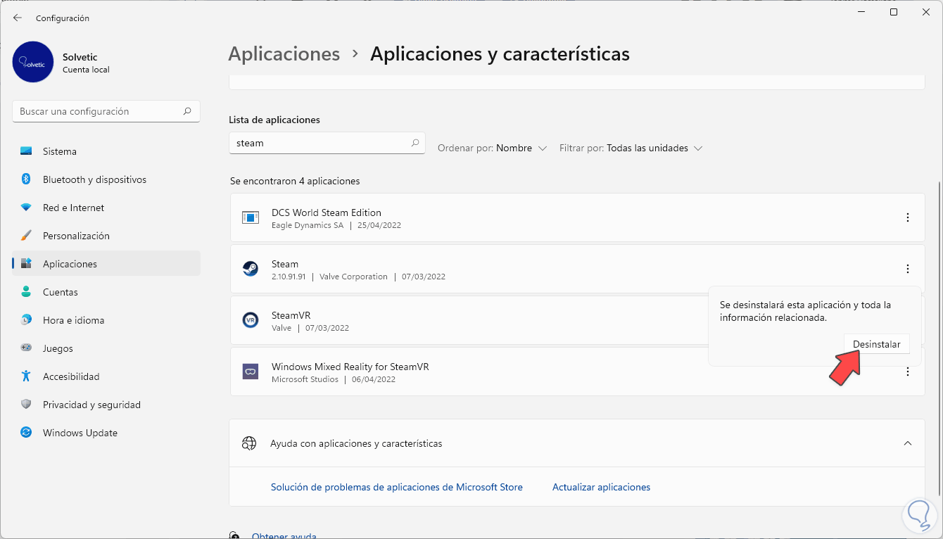Image resolution: width=943 pixels, height=539 pixels.
Task: Click the Hora e idioma clock icon
Action: (26, 320)
